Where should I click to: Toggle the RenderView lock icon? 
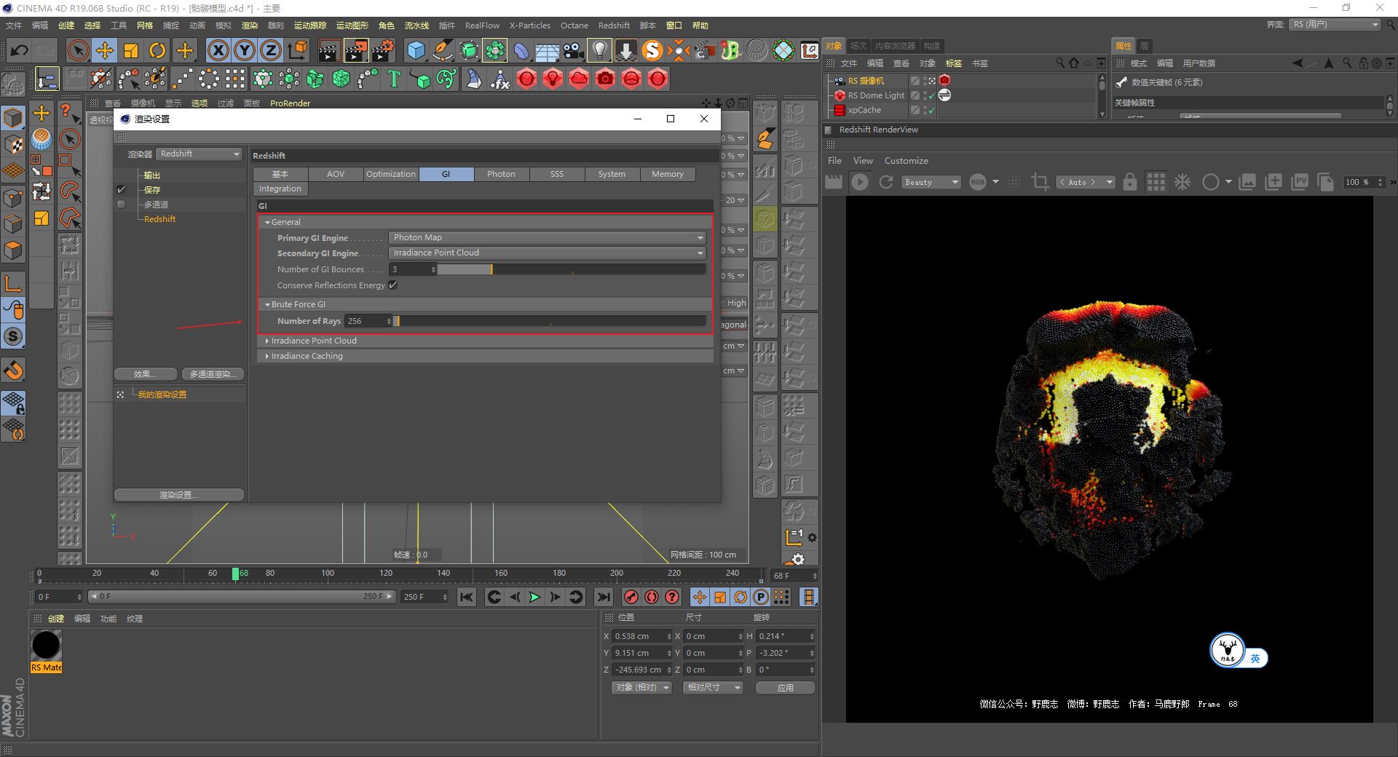[x=1129, y=182]
